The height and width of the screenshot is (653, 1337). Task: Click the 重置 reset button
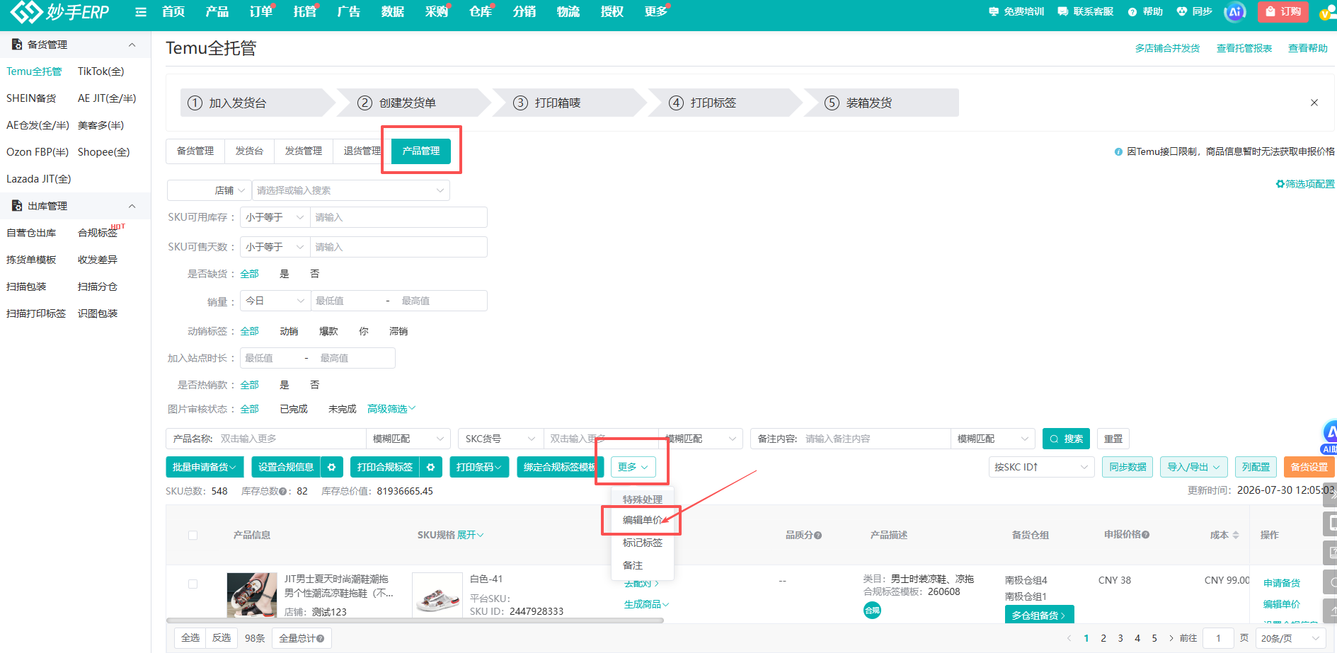pyautogui.click(x=1113, y=439)
